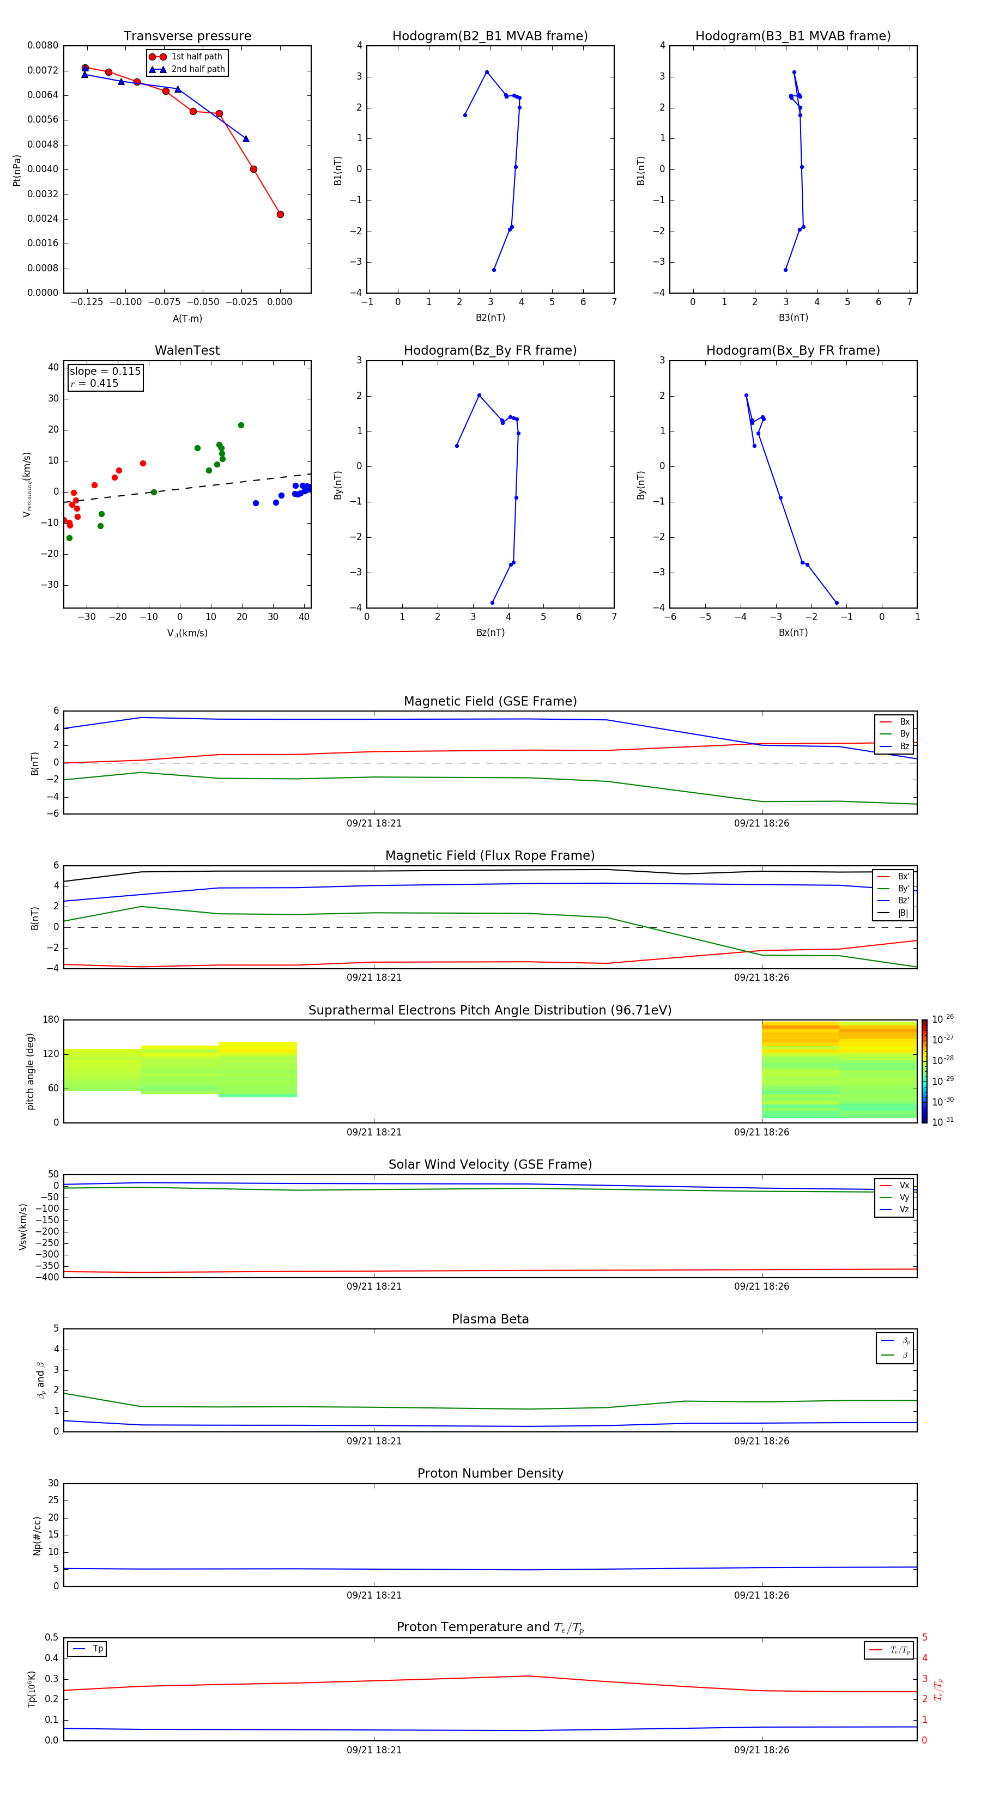The width and height of the screenshot is (981, 1798).
Task: Click the 'slope = 0.115' annotation text
Action: pos(105,372)
